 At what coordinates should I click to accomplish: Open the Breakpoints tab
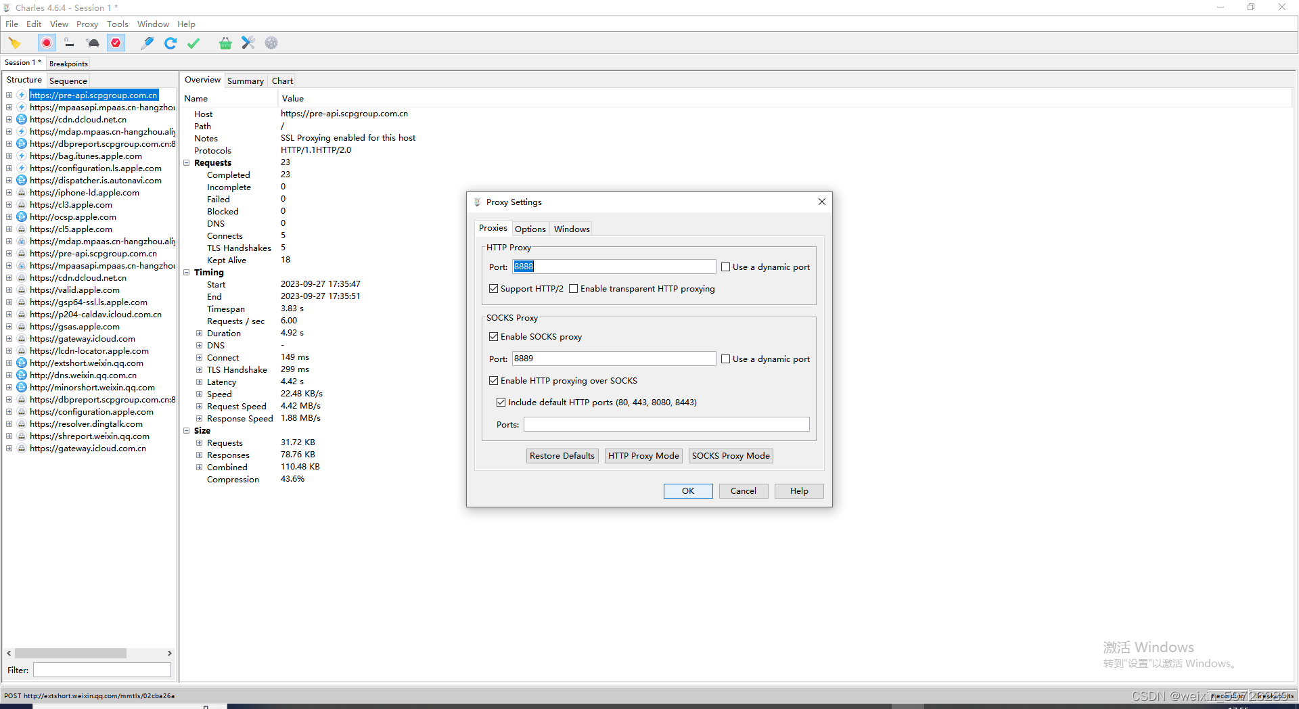(x=68, y=64)
